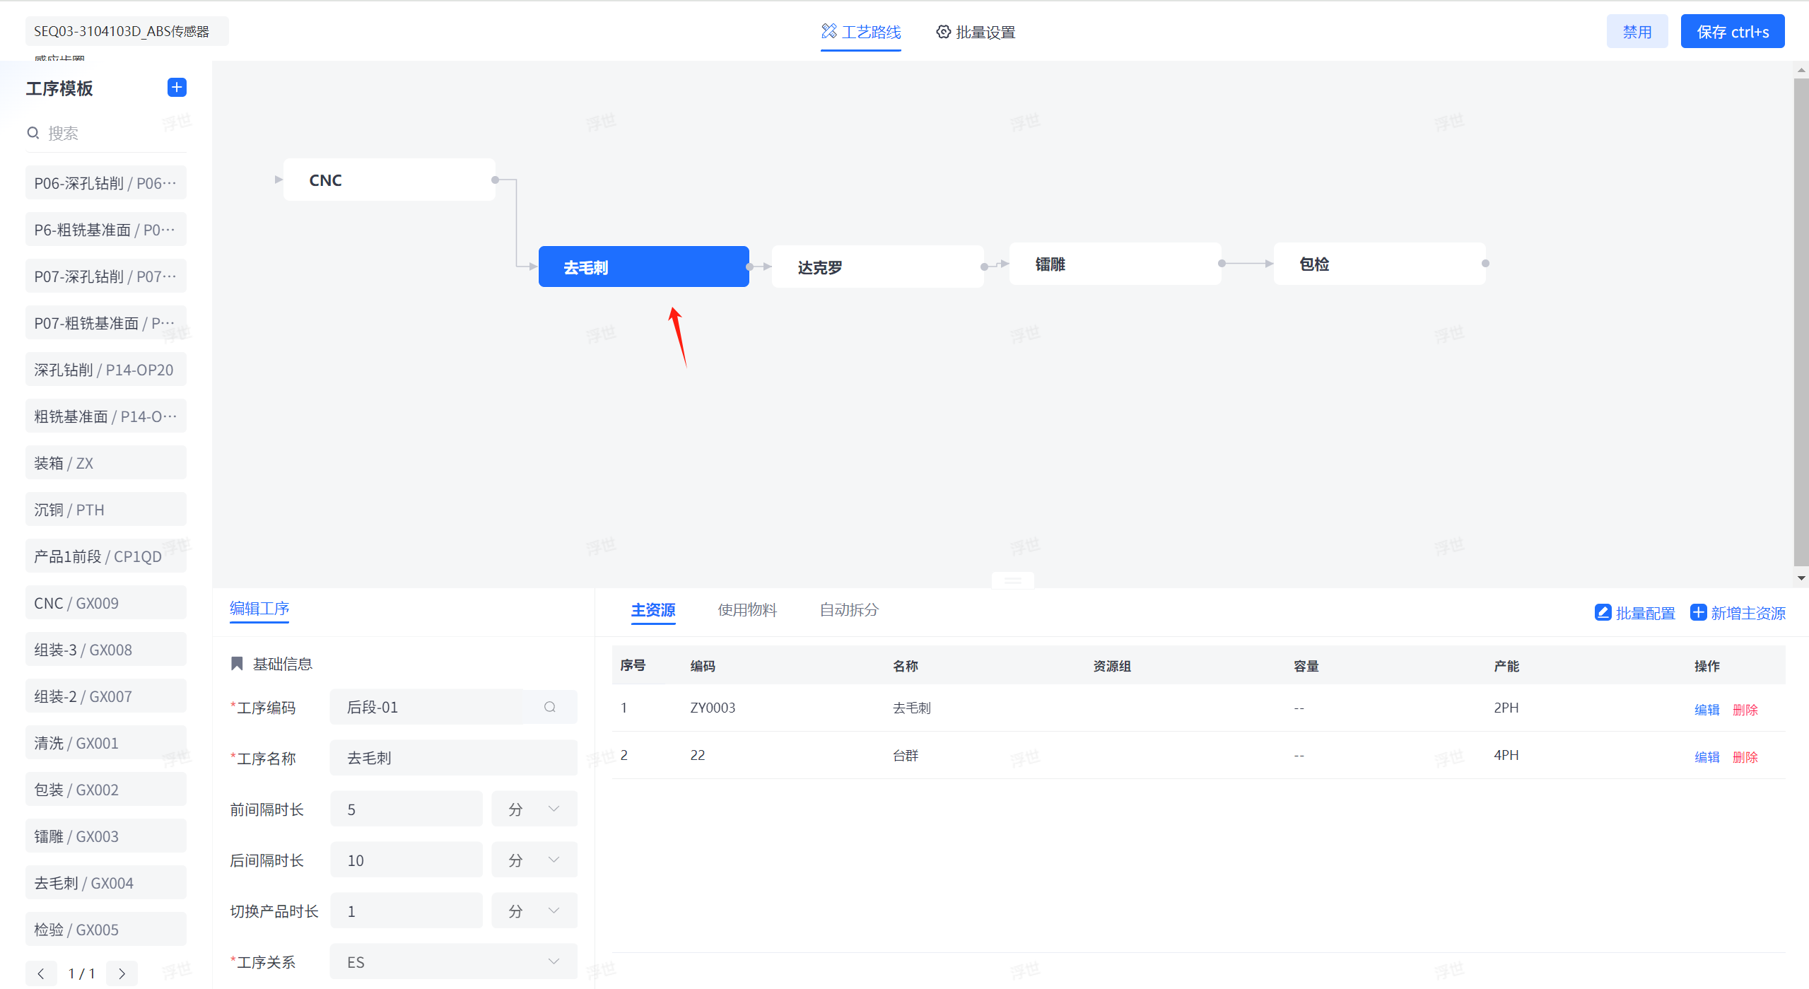Open 后间隔时长 unit dropdown
The height and width of the screenshot is (989, 1809).
click(534, 860)
